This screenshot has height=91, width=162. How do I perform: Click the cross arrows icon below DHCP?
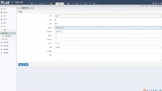[x=2, y=23]
